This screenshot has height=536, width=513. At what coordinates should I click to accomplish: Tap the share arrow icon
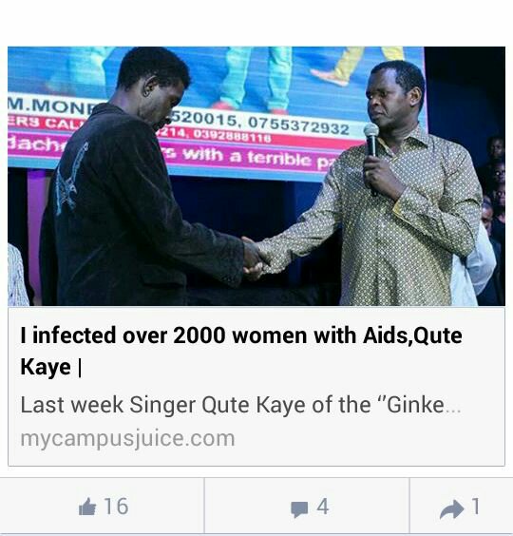tap(452, 509)
